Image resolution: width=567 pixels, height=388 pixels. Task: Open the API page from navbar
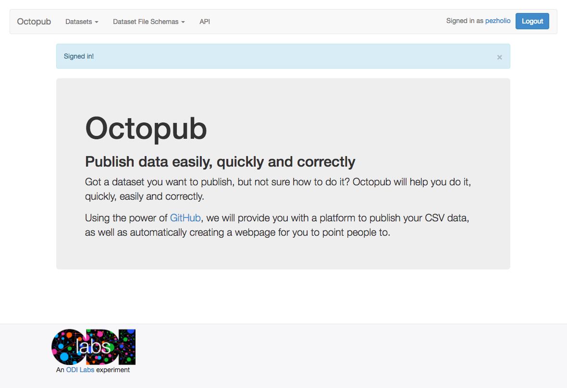point(205,22)
